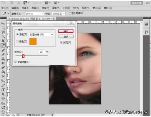Open the Image (I) menu
The height and width of the screenshot is (117, 151).
(25, 8)
